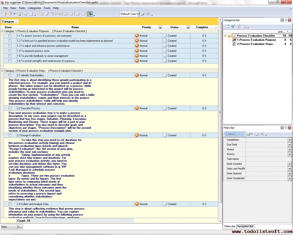The image size is (293, 235).
Task: Pin the Categories Bar panel
Action: pyautogui.click(x=286, y=20)
